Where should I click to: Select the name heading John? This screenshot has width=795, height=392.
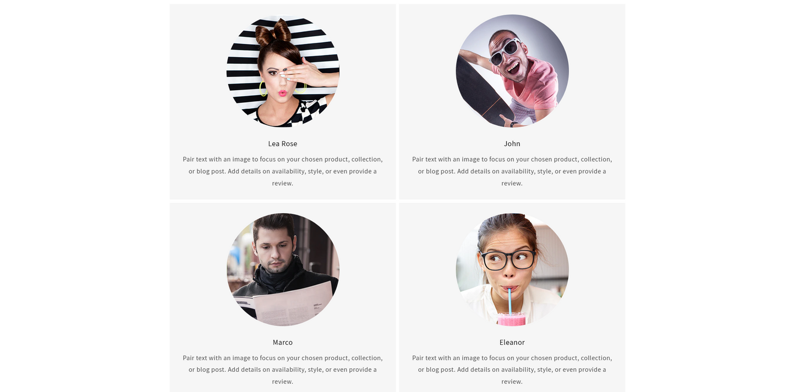click(512, 143)
